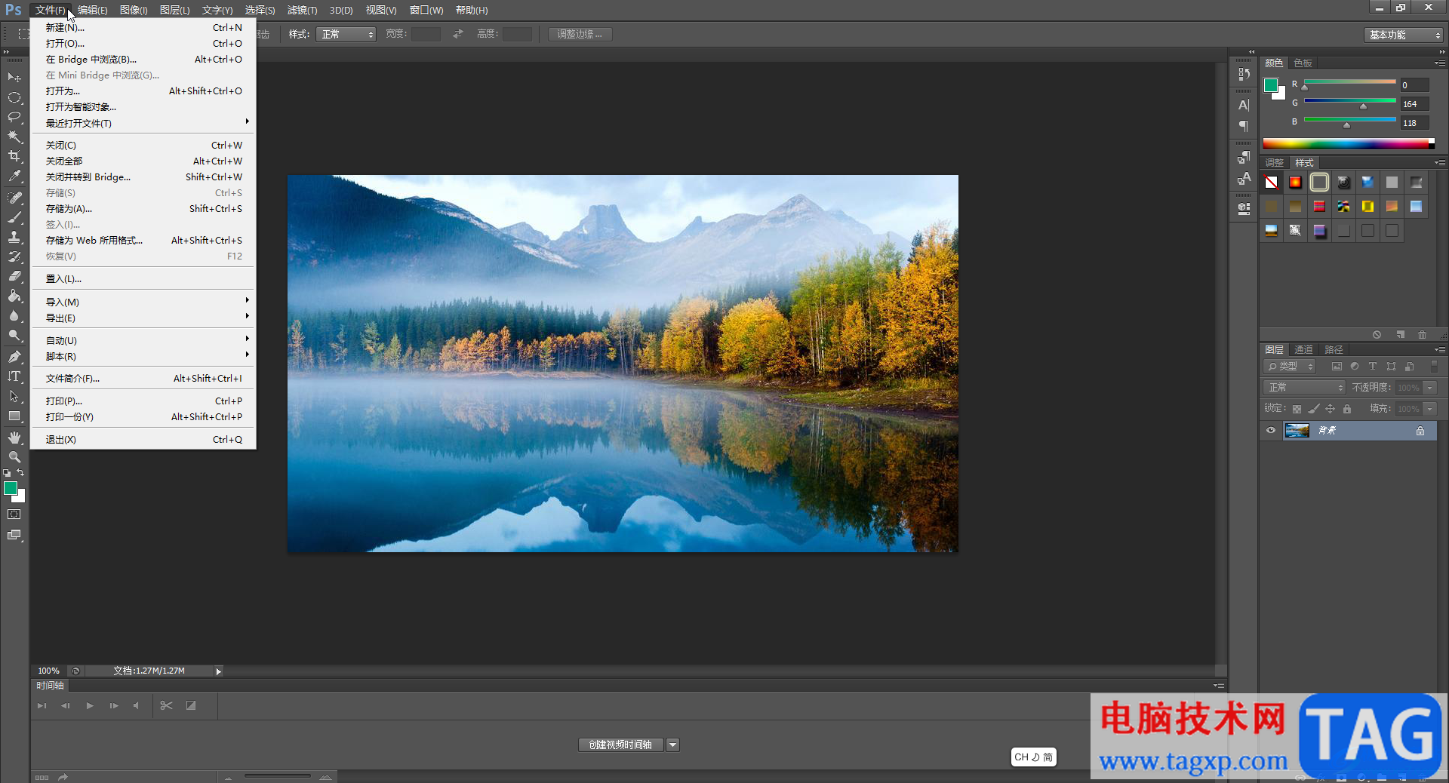Toggle Quick Mask mode
1449x783 pixels.
[14, 514]
